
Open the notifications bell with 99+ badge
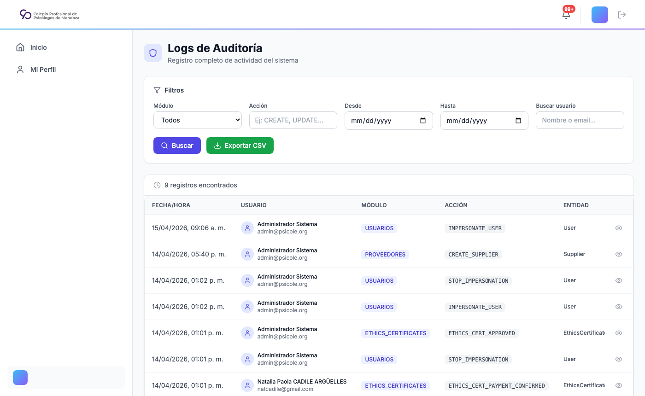pyautogui.click(x=566, y=14)
